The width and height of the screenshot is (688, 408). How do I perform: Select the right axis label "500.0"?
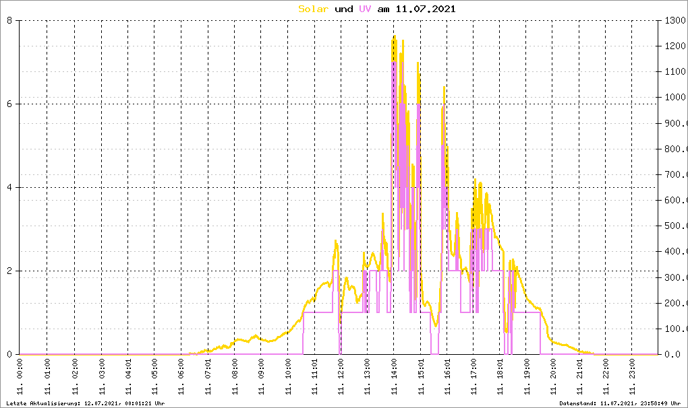(676, 226)
